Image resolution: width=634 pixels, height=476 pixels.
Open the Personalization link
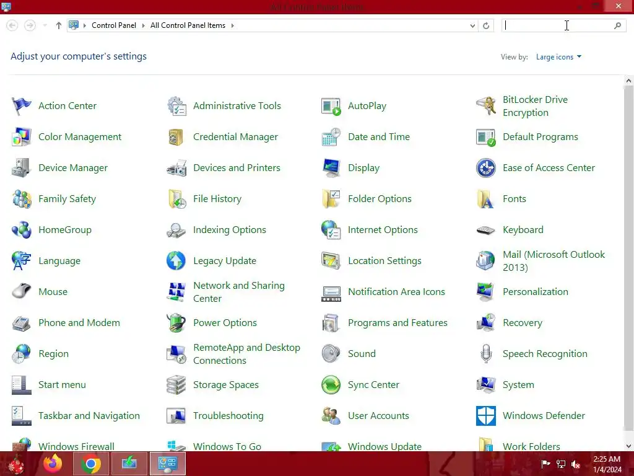pos(536,292)
